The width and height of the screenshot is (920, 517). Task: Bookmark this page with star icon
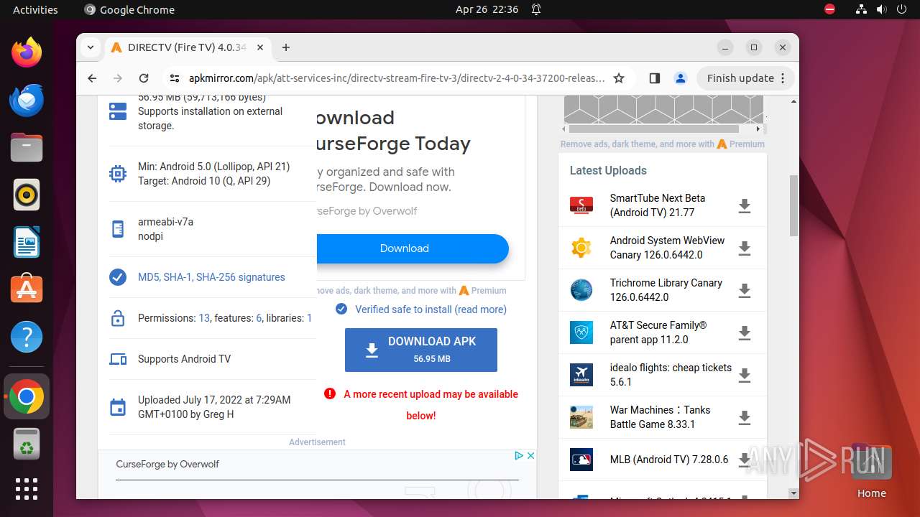pos(619,78)
